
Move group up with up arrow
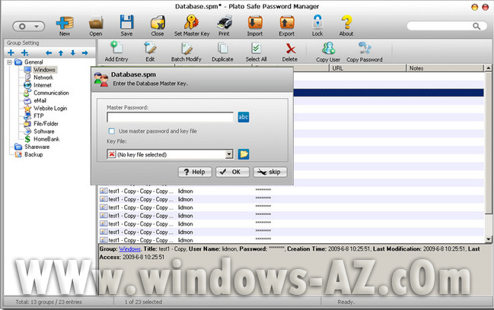tap(61, 53)
